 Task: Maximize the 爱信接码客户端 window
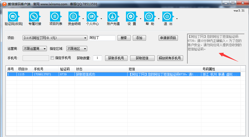pos(233,3)
